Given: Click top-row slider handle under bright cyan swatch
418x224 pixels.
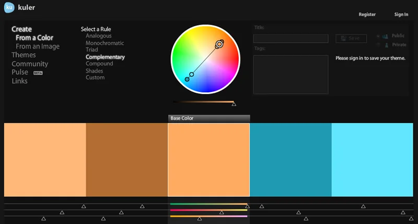Looking at the screenshot, I should (x=363, y=206).
